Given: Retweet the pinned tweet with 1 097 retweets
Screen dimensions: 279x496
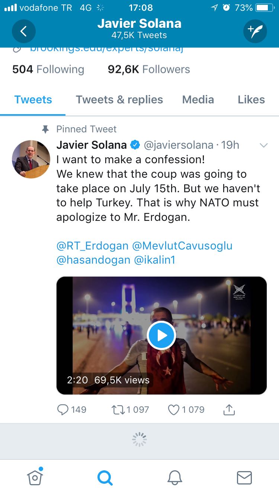Looking at the screenshot, I should (x=130, y=410).
